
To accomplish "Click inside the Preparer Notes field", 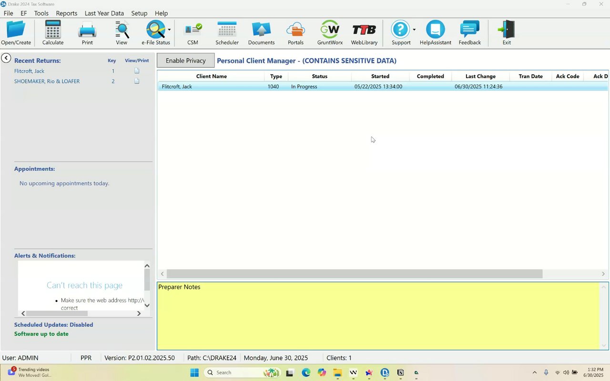I will 378,316.
